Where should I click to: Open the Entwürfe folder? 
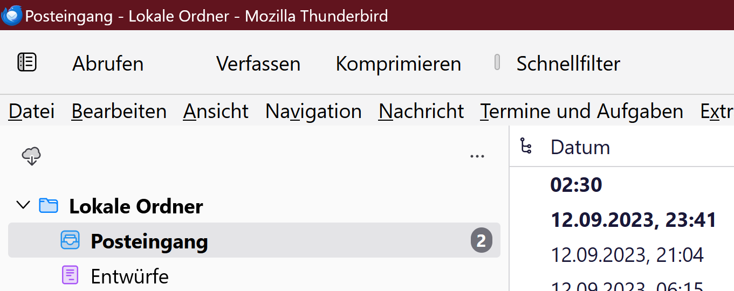[x=129, y=276]
